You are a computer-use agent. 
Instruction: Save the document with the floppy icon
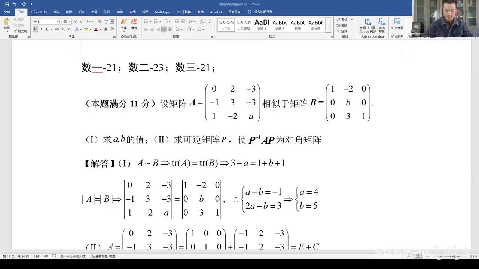point(7,4)
